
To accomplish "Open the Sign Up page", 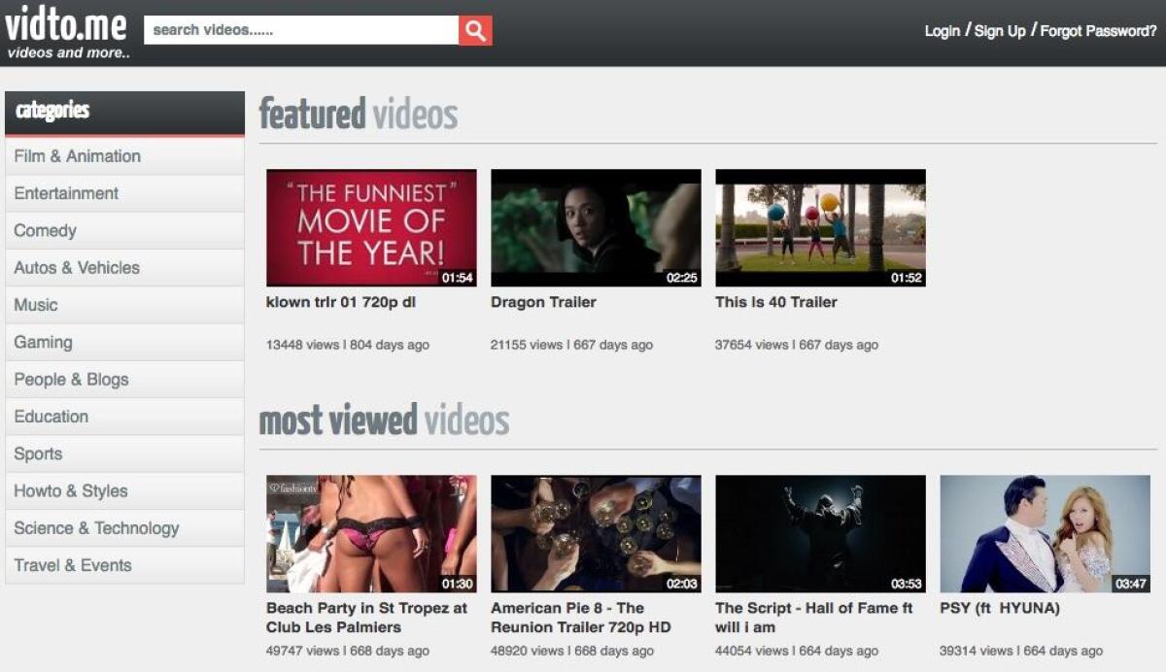I will click(x=1000, y=30).
